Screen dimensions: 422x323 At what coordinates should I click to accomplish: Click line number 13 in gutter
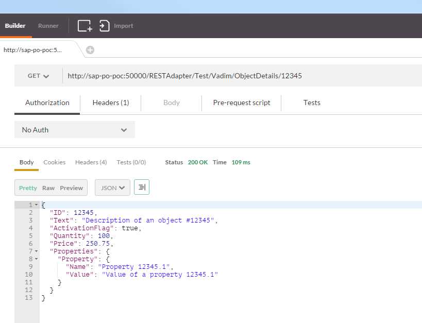pos(29,298)
